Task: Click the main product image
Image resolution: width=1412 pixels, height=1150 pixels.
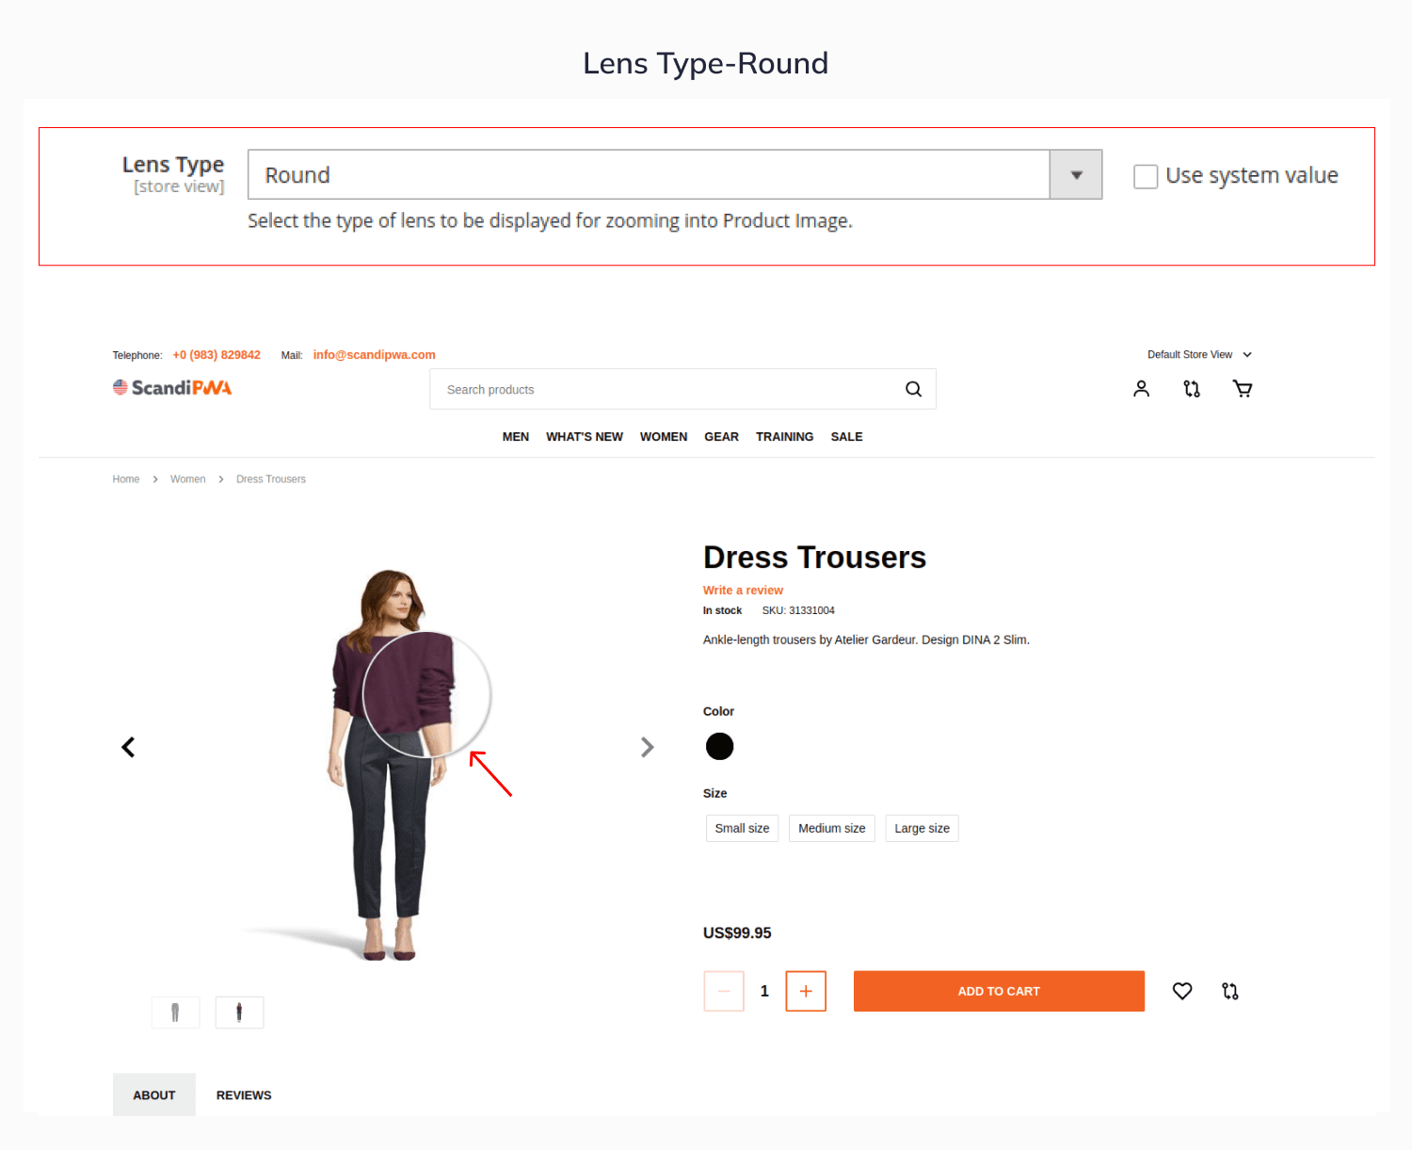Action: click(388, 764)
